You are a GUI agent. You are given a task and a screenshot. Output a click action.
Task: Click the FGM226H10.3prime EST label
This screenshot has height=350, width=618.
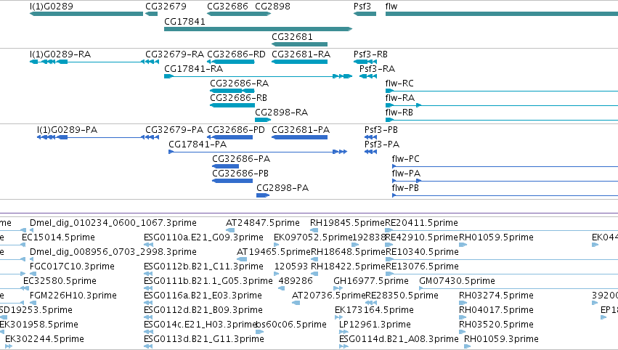tap(73, 296)
